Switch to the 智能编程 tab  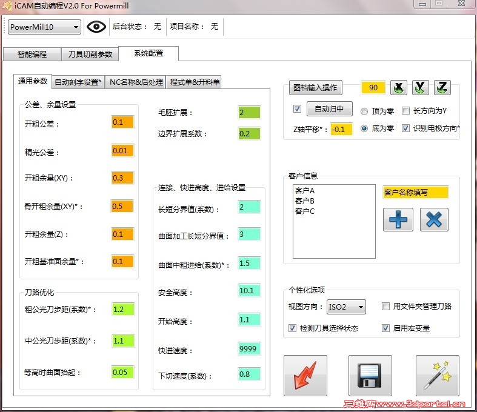click(32, 54)
